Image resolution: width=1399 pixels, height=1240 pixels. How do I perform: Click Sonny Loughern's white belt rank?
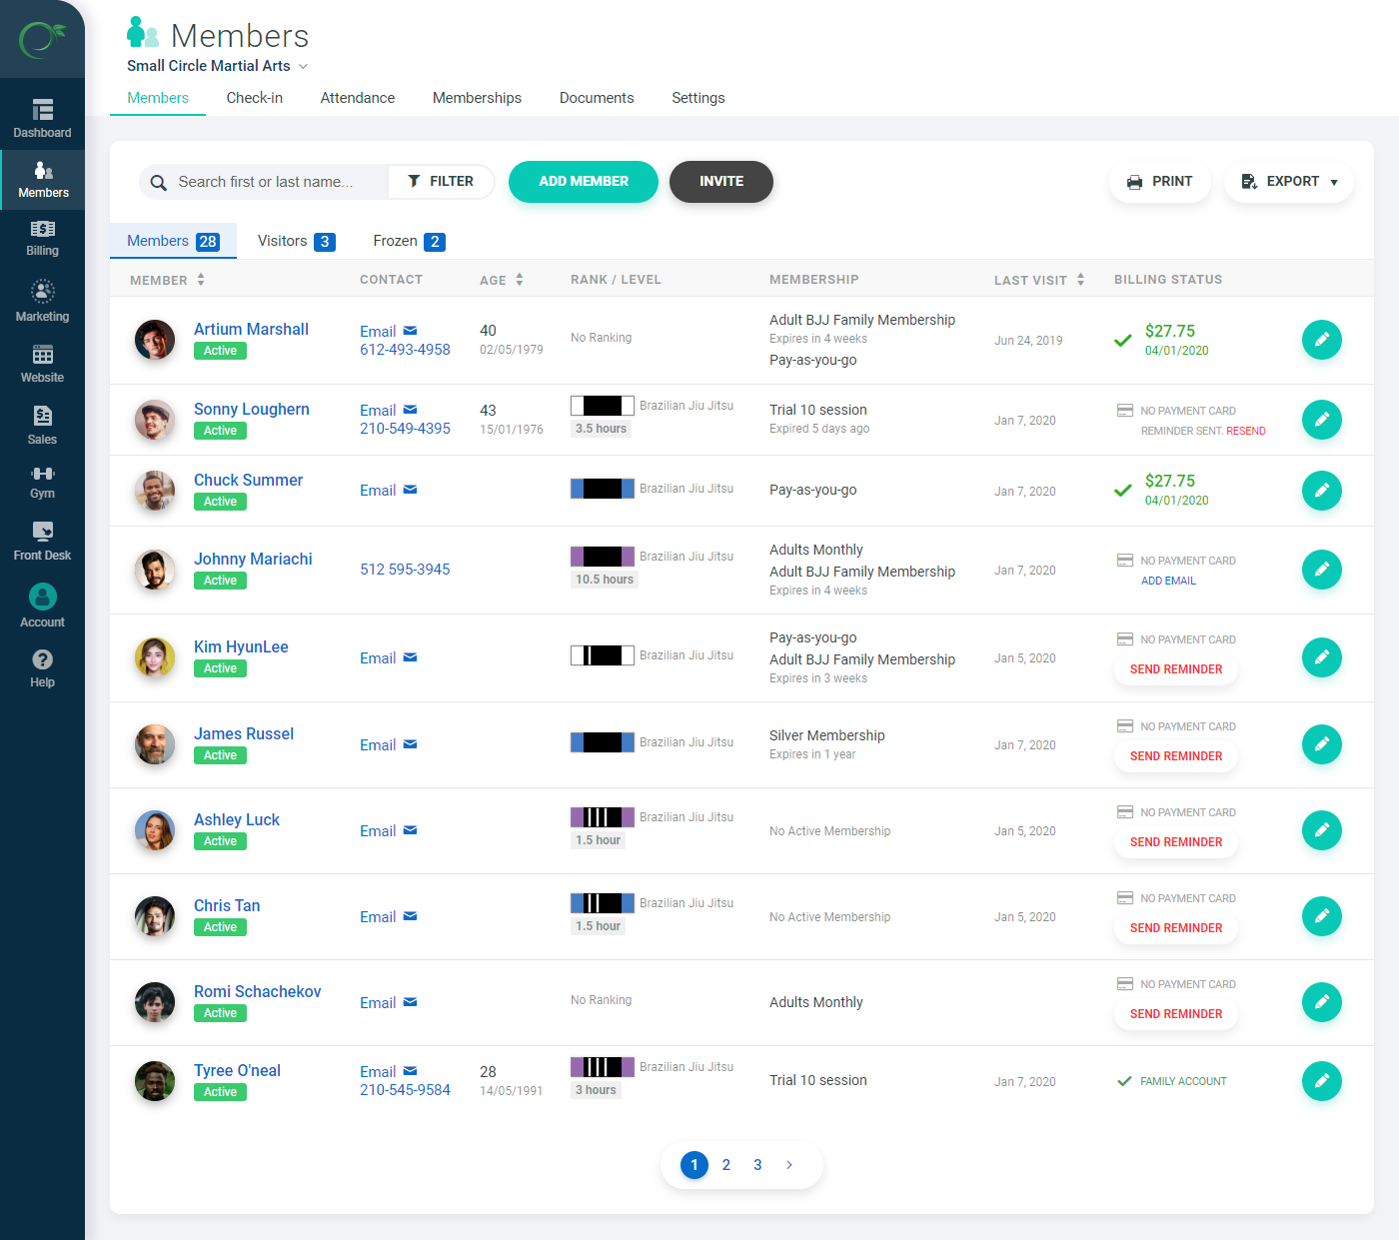[x=603, y=406]
